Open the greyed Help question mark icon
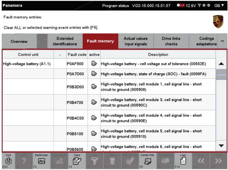 point(24,161)
